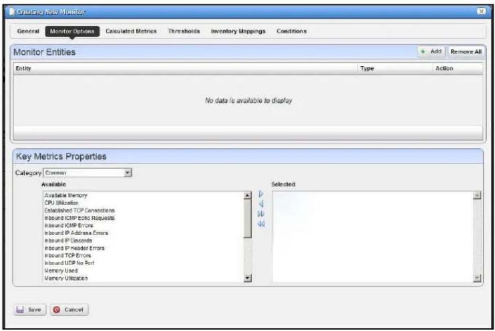Save the new monitor
Screen dimensions: 495x331
(x=29, y=309)
